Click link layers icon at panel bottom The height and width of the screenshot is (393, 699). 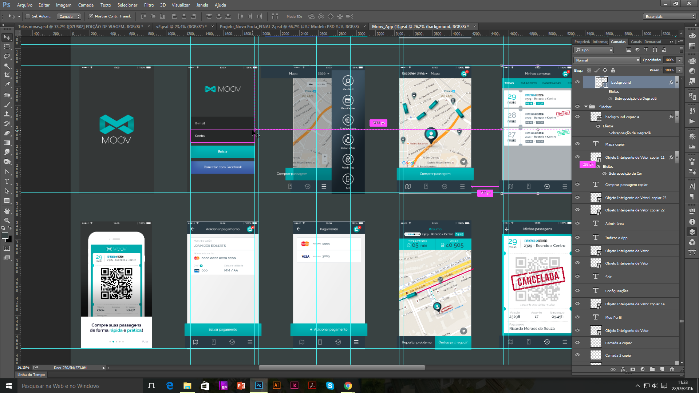tap(613, 369)
